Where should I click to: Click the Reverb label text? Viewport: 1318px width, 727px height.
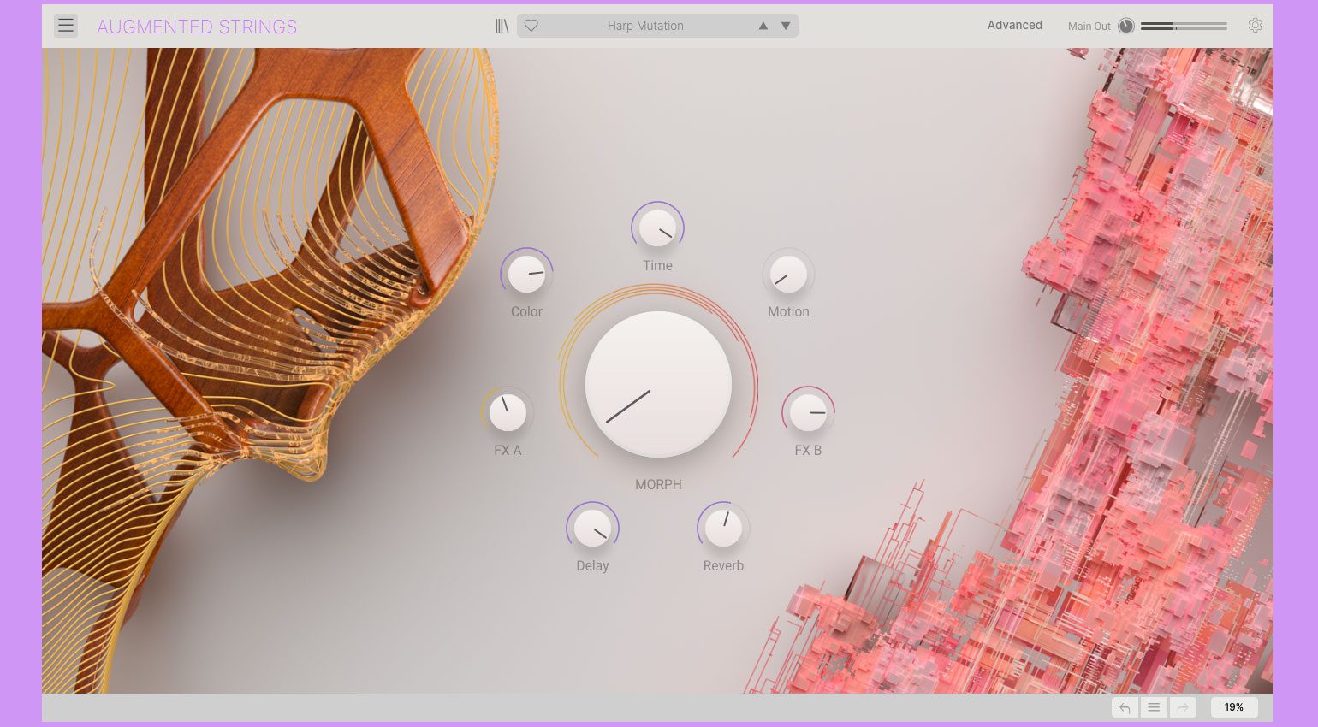(x=723, y=565)
